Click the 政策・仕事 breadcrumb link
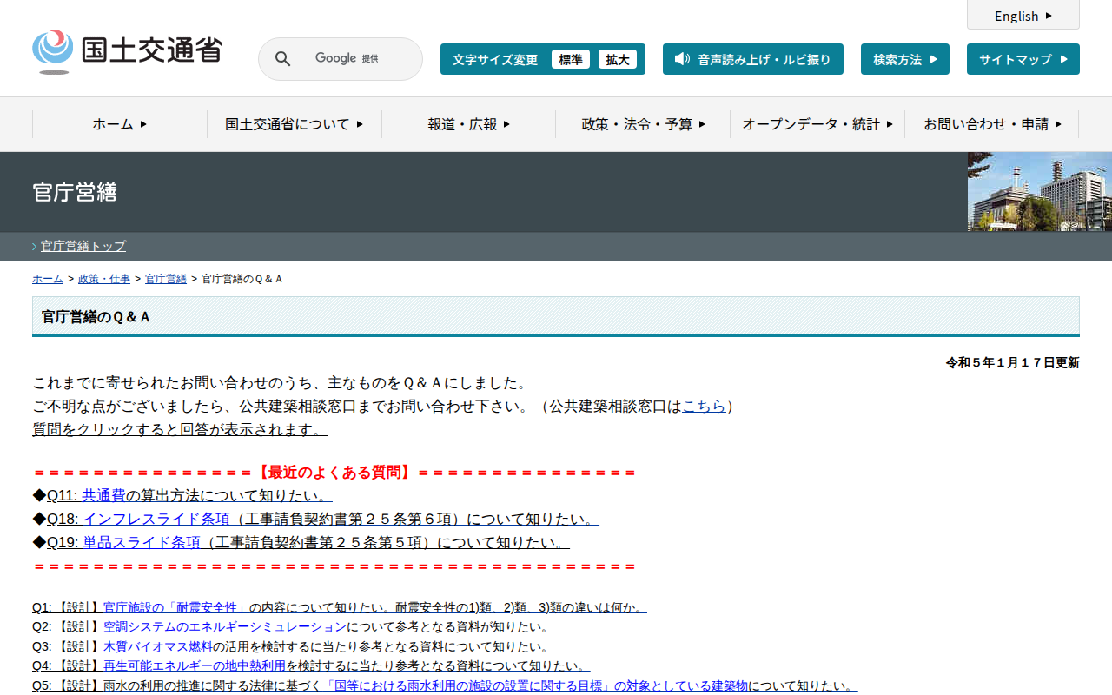This screenshot has height=695, width=1112. pyautogui.click(x=104, y=279)
